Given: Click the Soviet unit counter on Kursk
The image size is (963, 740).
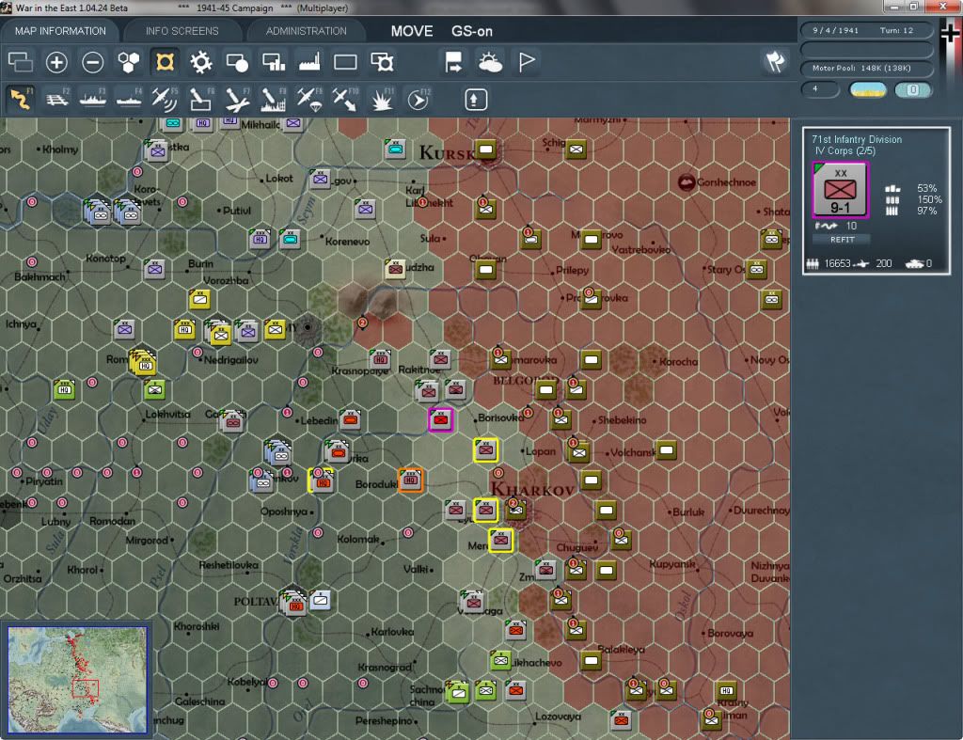Looking at the screenshot, I should click(x=486, y=150).
